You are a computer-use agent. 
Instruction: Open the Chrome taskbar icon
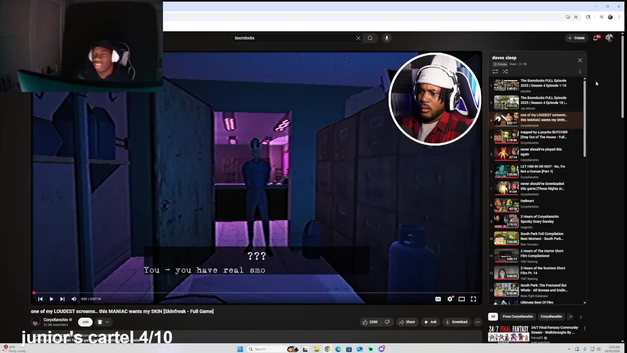(x=327, y=349)
